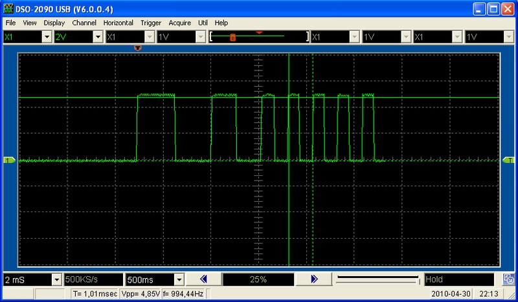Click the orange trigger position marker above grid
The width and height of the screenshot is (518, 302).
138,49
